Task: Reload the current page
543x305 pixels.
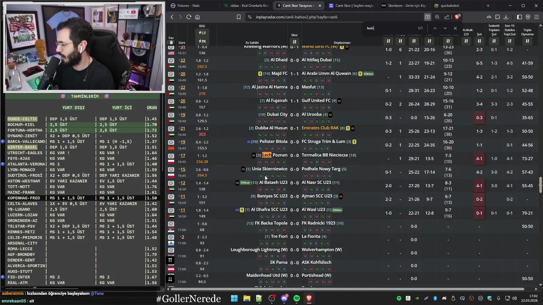Action: (189, 17)
